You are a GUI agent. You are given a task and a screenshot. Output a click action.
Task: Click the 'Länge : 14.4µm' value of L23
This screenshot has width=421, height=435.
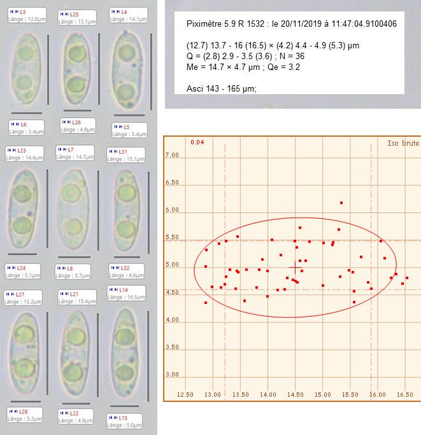pyautogui.click(x=25, y=158)
